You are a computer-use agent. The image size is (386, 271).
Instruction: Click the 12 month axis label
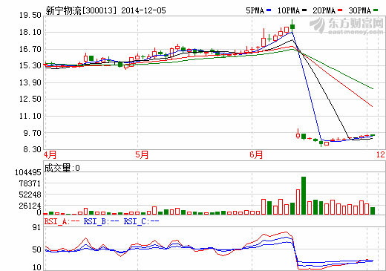point(381,154)
